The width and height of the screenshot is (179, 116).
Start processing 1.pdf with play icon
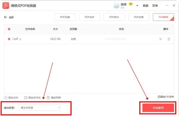(x=161, y=39)
